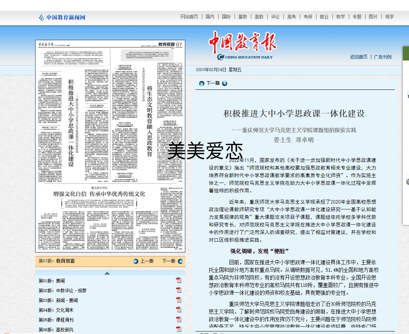This screenshot has height=334, width=409.
Task: Click the 上一版 link
Action: [147, 261]
